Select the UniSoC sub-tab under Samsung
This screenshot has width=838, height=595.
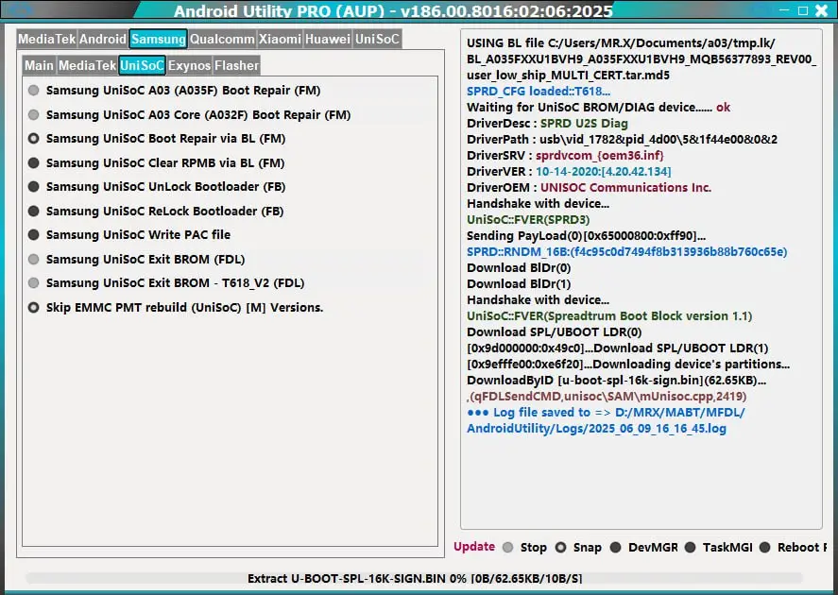[x=142, y=65]
